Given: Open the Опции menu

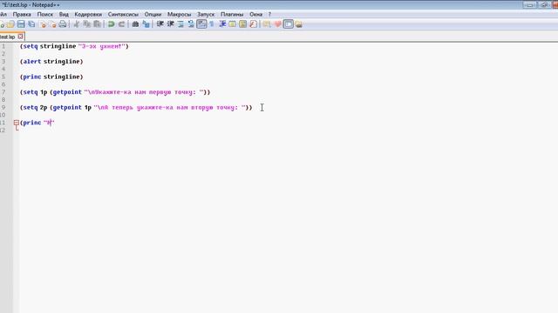Looking at the screenshot, I should point(153,14).
